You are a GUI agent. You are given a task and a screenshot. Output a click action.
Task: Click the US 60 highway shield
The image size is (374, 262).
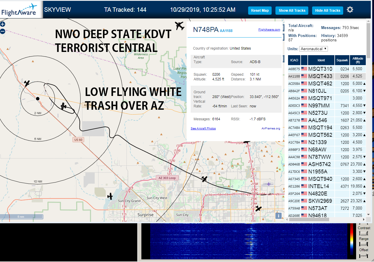78,140
